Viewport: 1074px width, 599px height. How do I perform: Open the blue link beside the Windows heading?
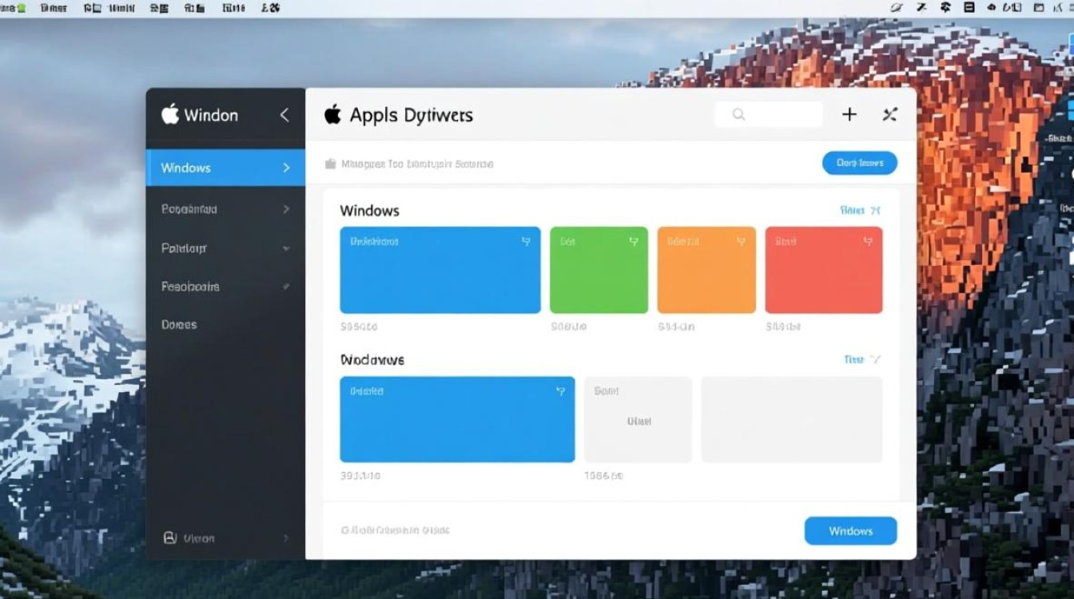(860, 211)
